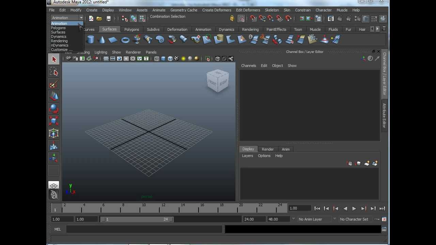Toggle Snap to Grids magnet

[x=253, y=18]
